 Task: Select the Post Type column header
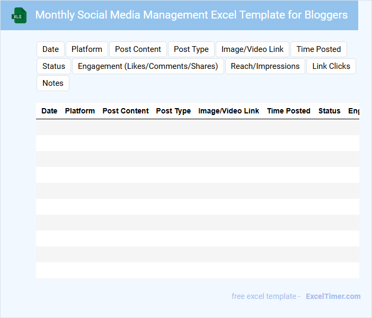coord(173,111)
